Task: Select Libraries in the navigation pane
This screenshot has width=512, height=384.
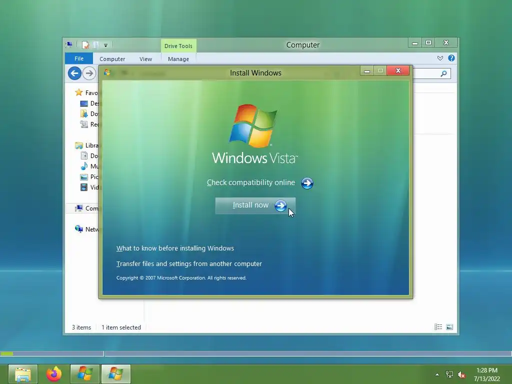Action: pos(86,145)
